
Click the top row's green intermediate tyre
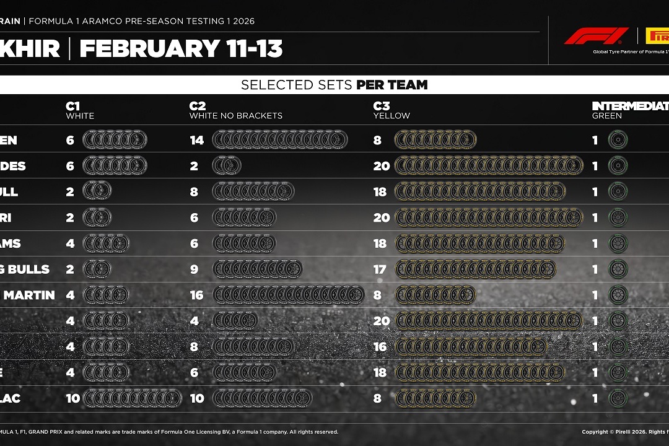click(618, 141)
